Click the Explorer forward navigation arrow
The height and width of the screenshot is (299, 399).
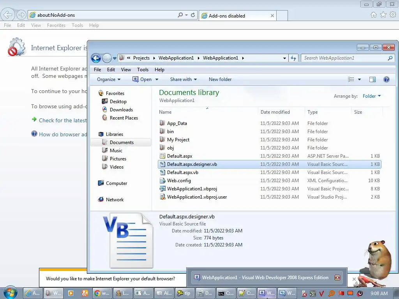coord(107,58)
